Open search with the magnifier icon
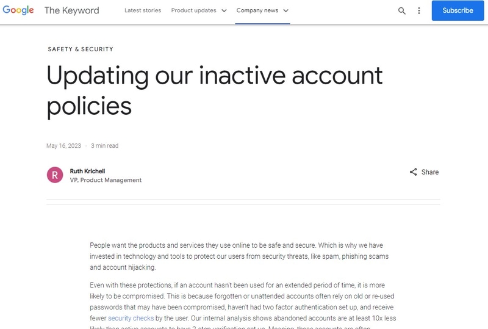Viewport: 488px width, 329px height. pyautogui.click(x=402, y=10)
